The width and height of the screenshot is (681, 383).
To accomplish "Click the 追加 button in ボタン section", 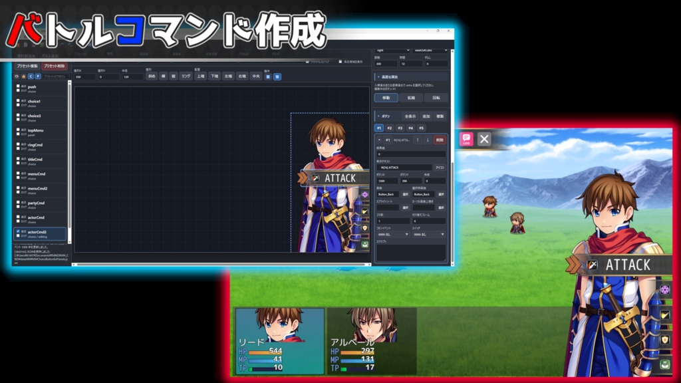I will [x=426, y=116].
